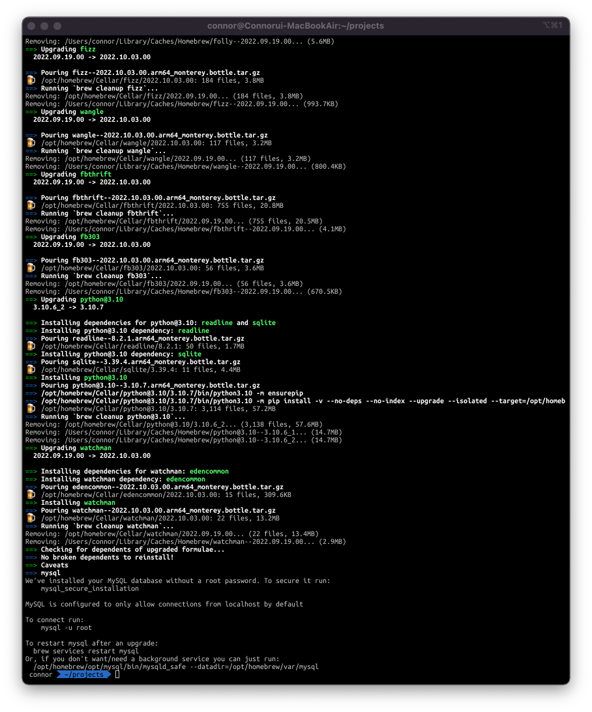Screen dimensions: 592x712
Task: Click the beer mug icon beside Cellar/watchman 22 files line
Action: (31, 518)
